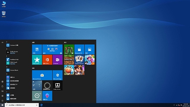Open the 画图 3D tile

(x=47, y=96)
